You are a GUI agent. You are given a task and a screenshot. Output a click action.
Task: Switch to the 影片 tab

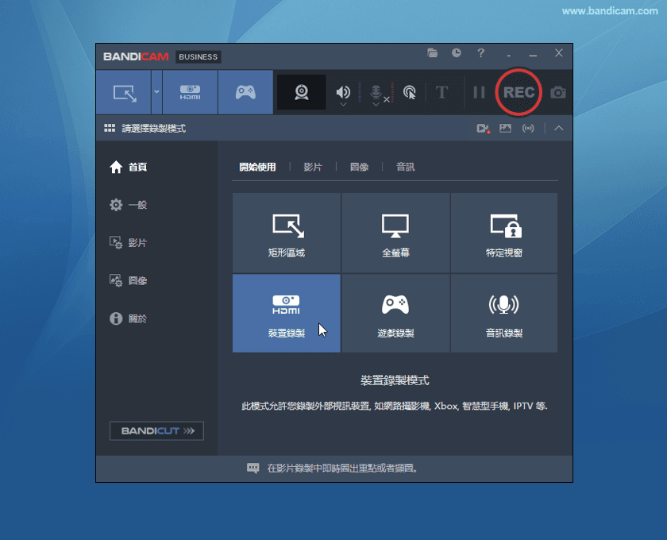pyautogui.click(x=313, y=167)
